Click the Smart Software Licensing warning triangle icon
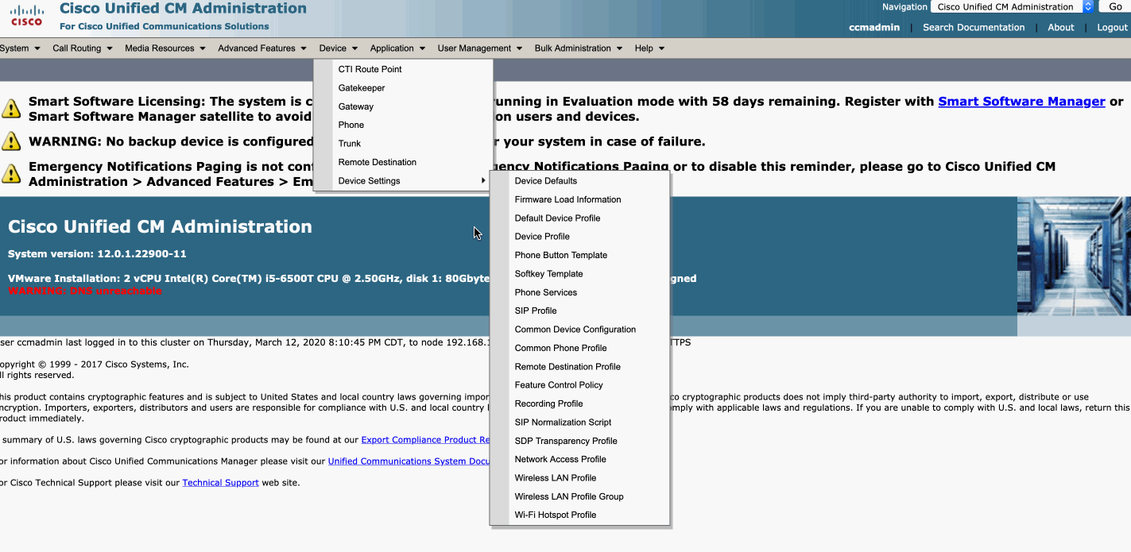The height and width of the screenshot is (552, 1131). pos(11,106)
